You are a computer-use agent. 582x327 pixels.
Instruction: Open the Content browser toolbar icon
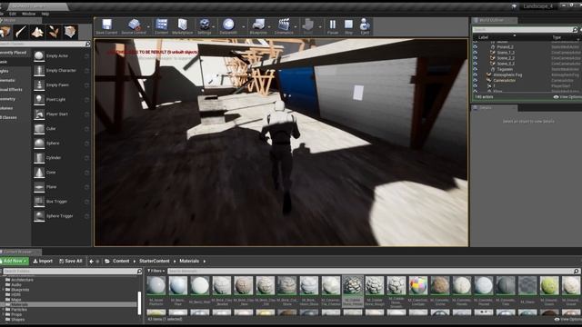[162, 25]
